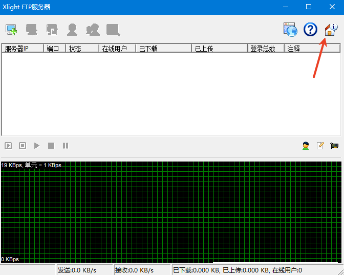Screen dimensions: 344x275
Task: Open the modify virtual server configuration icon
Action: point(52,30)
